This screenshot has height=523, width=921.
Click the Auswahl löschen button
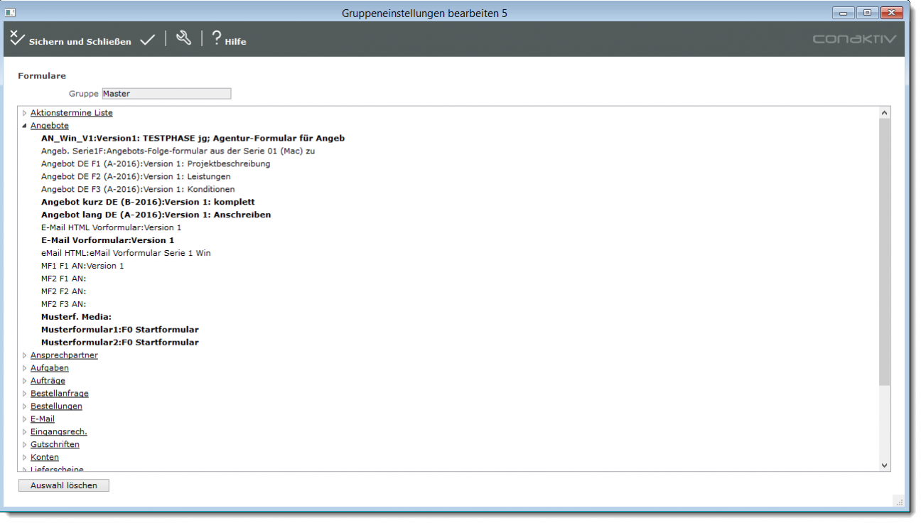[x=64, y=485]
